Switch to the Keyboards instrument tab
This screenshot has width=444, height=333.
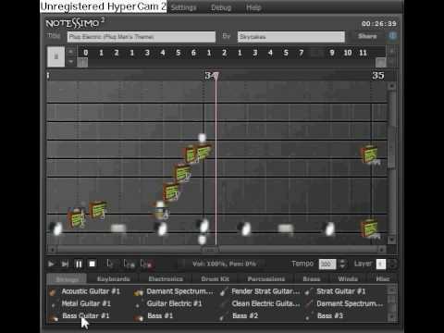click(x=114, y=279)
